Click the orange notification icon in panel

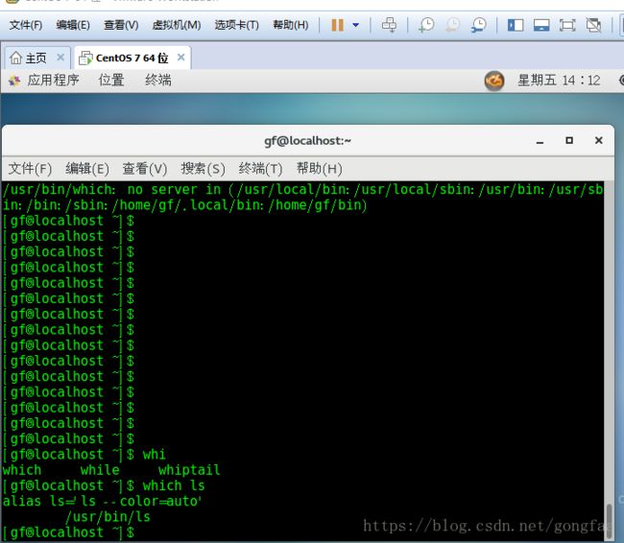494,81
